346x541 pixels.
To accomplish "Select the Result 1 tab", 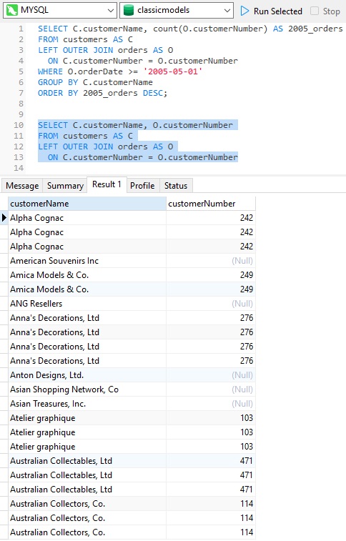I will click(x=107, y=184).
